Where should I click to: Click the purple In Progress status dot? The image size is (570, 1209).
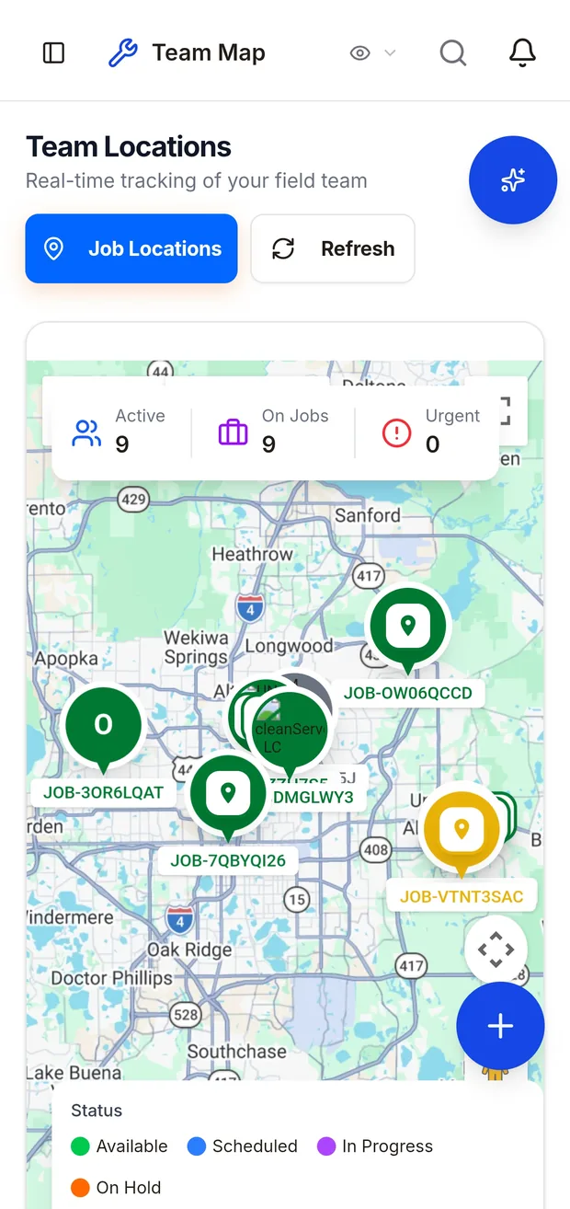(325, 1146)
